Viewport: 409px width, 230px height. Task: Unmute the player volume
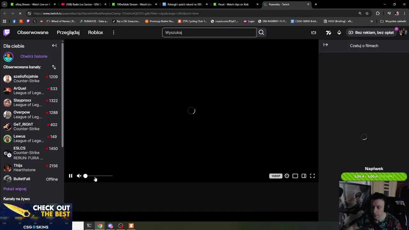click(x=79, y=176)
